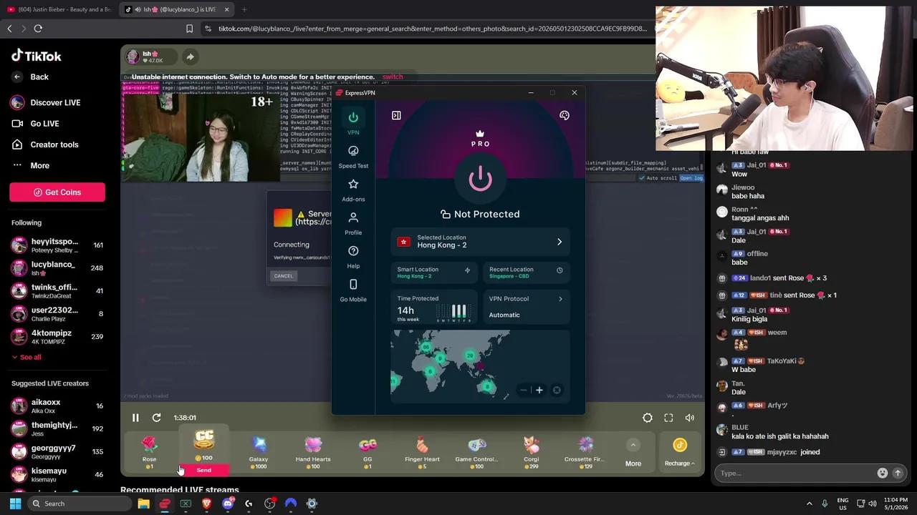Click the Get Coins button
The height and width of the screenshot is (515, 917).
click(57, 192)
